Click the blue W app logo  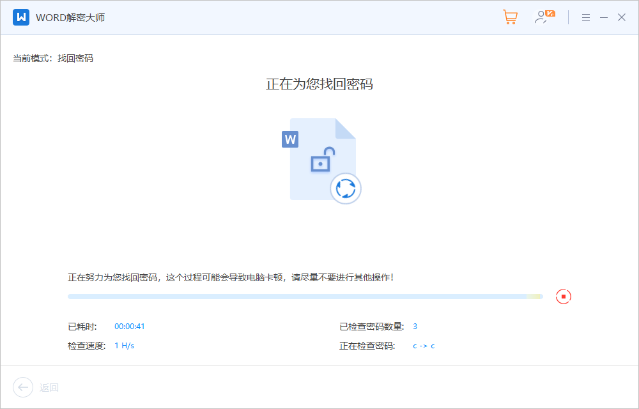pos(21,17)
